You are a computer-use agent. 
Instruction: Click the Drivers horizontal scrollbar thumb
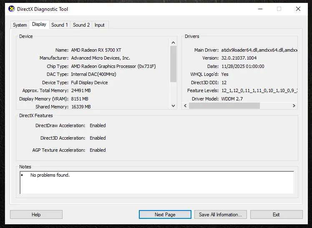coord(224,106)
